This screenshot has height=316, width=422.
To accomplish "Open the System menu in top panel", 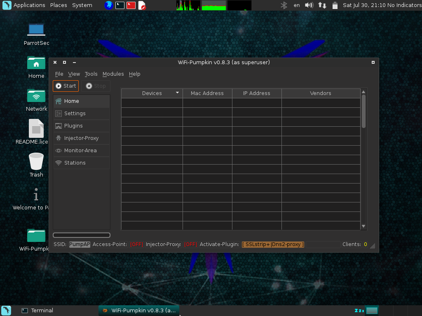I will coord(82,5).
